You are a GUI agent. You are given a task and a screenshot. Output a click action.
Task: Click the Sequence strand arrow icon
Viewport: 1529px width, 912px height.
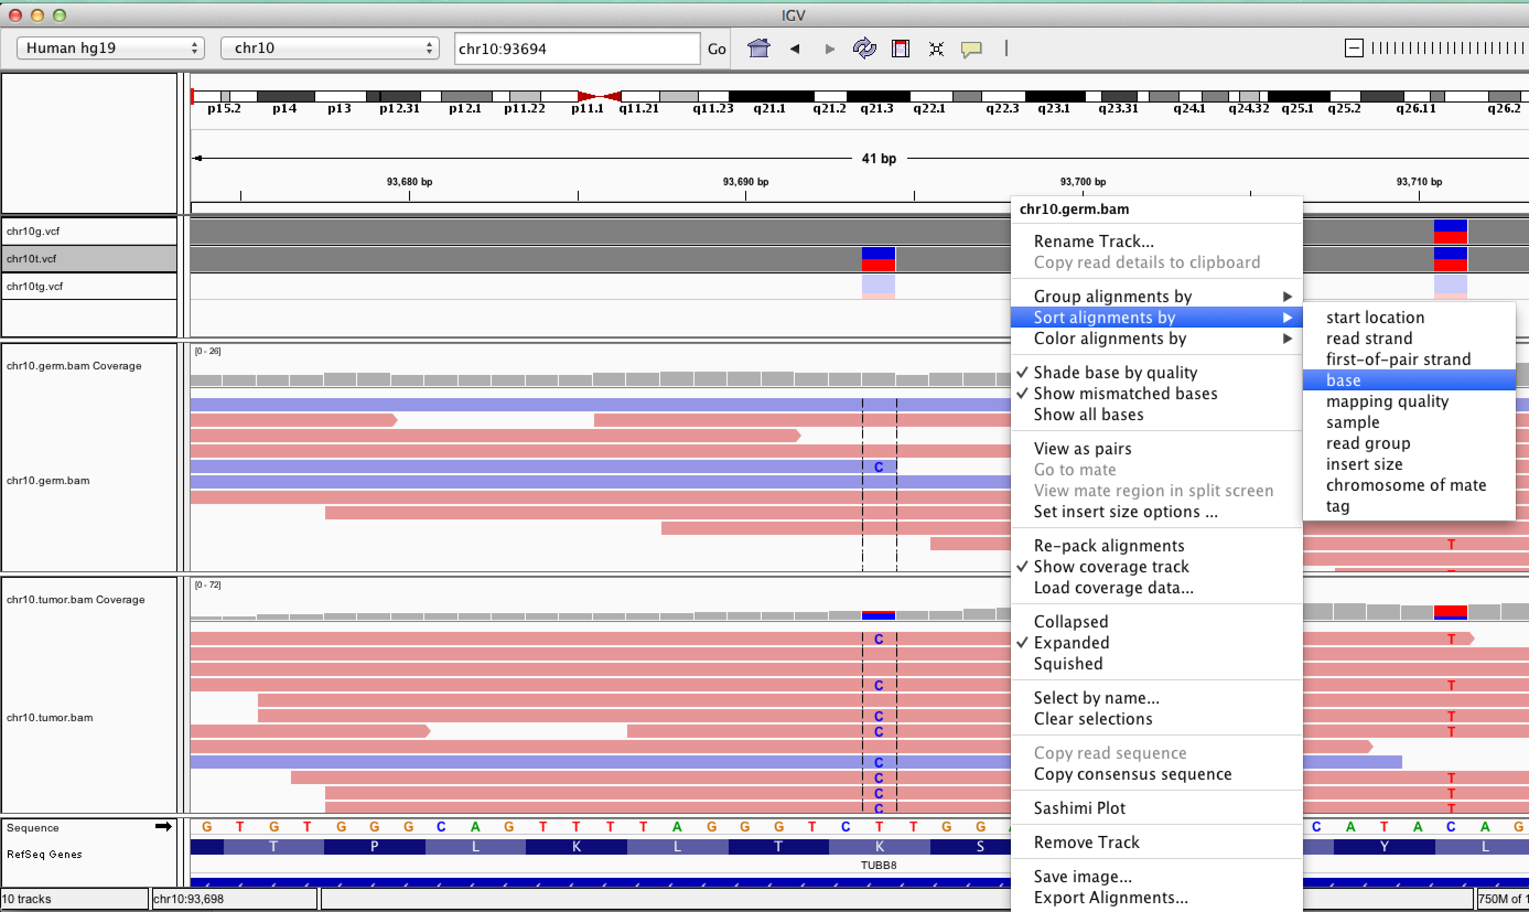click(163, 827)
